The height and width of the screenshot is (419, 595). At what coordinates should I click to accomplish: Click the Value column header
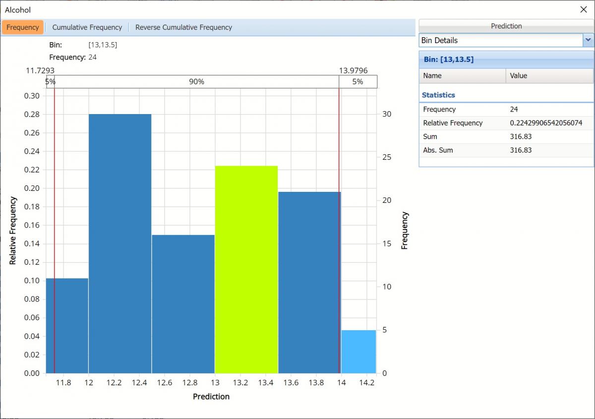(549, 76)
